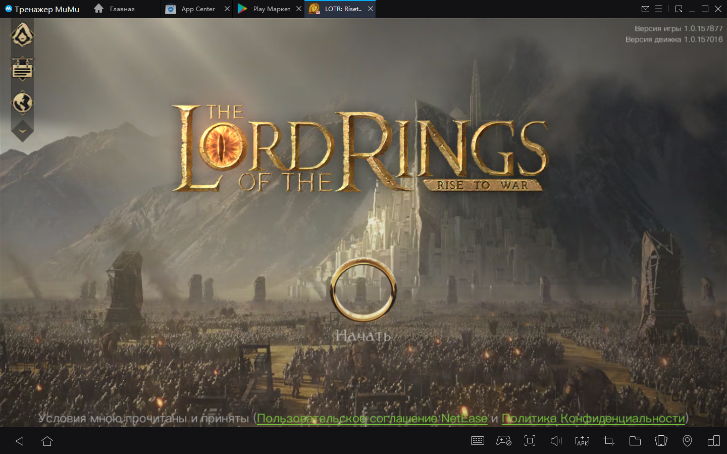
Task: Open the announcements signboard icon
Action: coord(22,70)
